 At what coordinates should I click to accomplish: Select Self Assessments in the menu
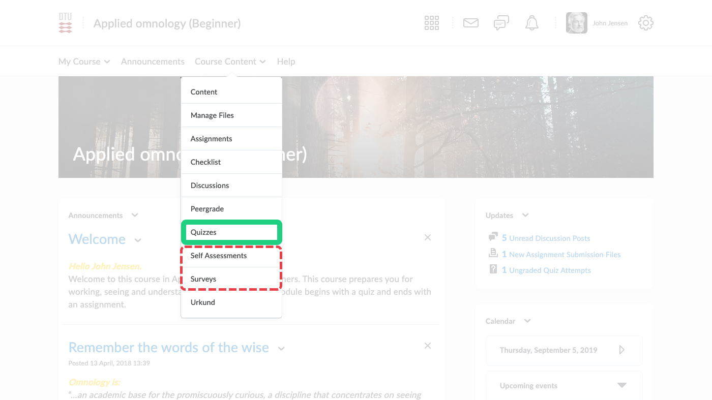point(231,256)
